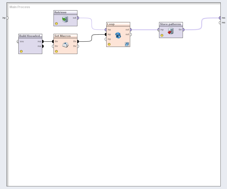Click the unconnected third inp port on Loop
The height and width of the screenshot is (189, 227).
coord(106,39)
